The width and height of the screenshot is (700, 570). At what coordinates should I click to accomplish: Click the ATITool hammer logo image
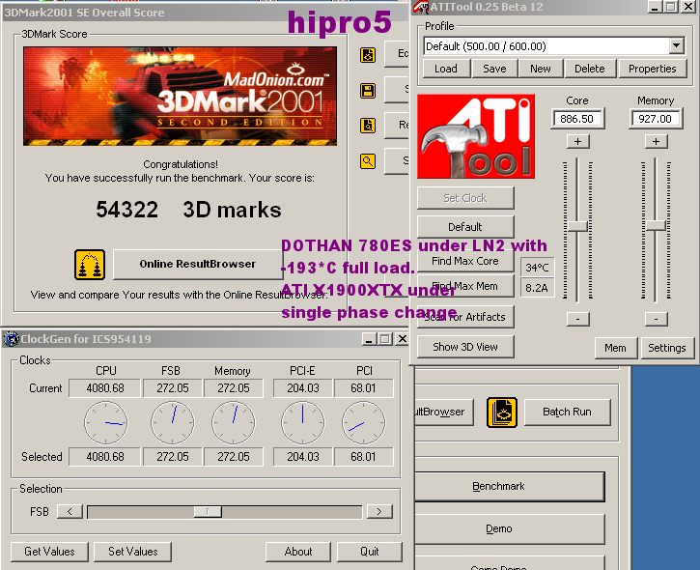click(x=476, y=136)
